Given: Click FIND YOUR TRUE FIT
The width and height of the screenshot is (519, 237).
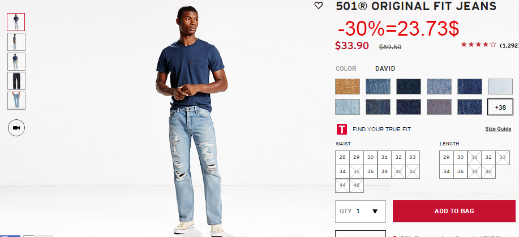Looking at the screenshot, I should point(381,130).
